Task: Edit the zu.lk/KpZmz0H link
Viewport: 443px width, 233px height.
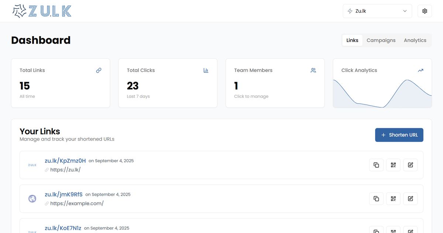Action: click(x=410, y=165)
